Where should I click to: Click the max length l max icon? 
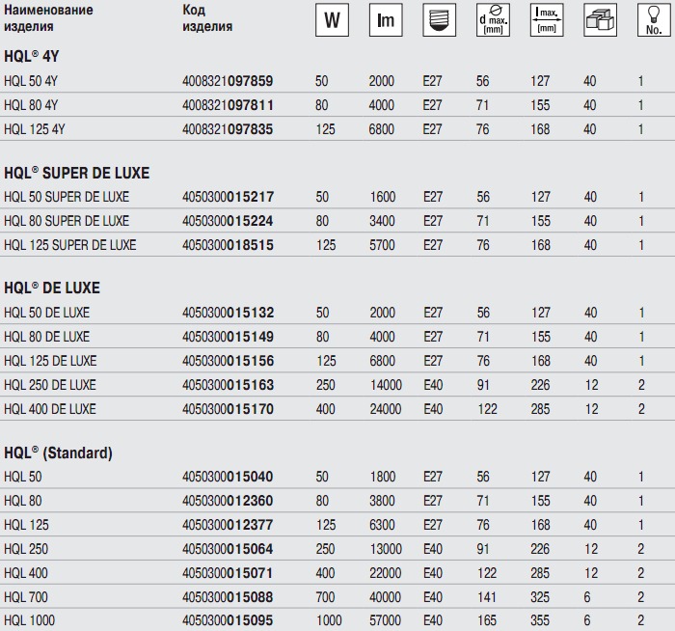click(x=547, y=20)
